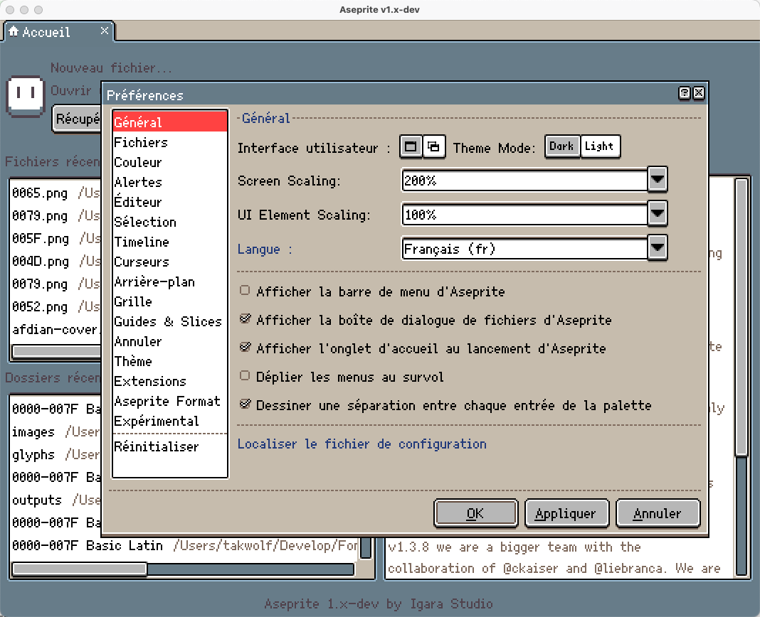Click the Screen Scaling 200% field
760x617 pixels.
click(x=525, y=180)
